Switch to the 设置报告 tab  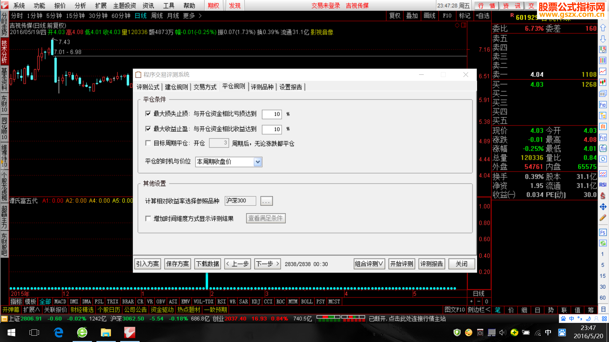tap(291, 87)
